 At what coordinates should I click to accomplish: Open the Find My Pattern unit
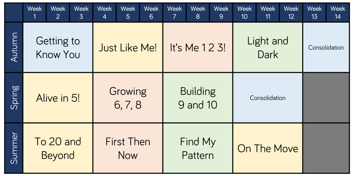[198, 148]
